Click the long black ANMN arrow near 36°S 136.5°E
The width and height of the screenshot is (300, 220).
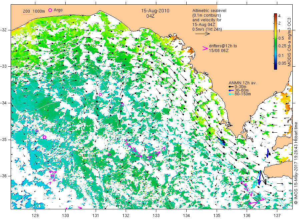point(263,178)
